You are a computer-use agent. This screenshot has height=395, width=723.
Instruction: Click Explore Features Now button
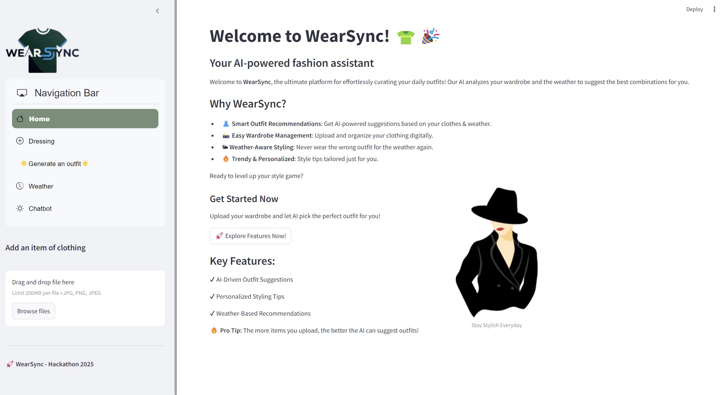click(x=250, y=236)
